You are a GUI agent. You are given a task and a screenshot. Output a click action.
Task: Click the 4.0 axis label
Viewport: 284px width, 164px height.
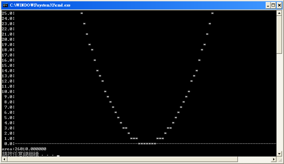[x=8, y=123]
